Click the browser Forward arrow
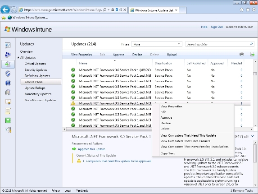The height and width of the screenshot is (194, 258). tap(14, 10)
